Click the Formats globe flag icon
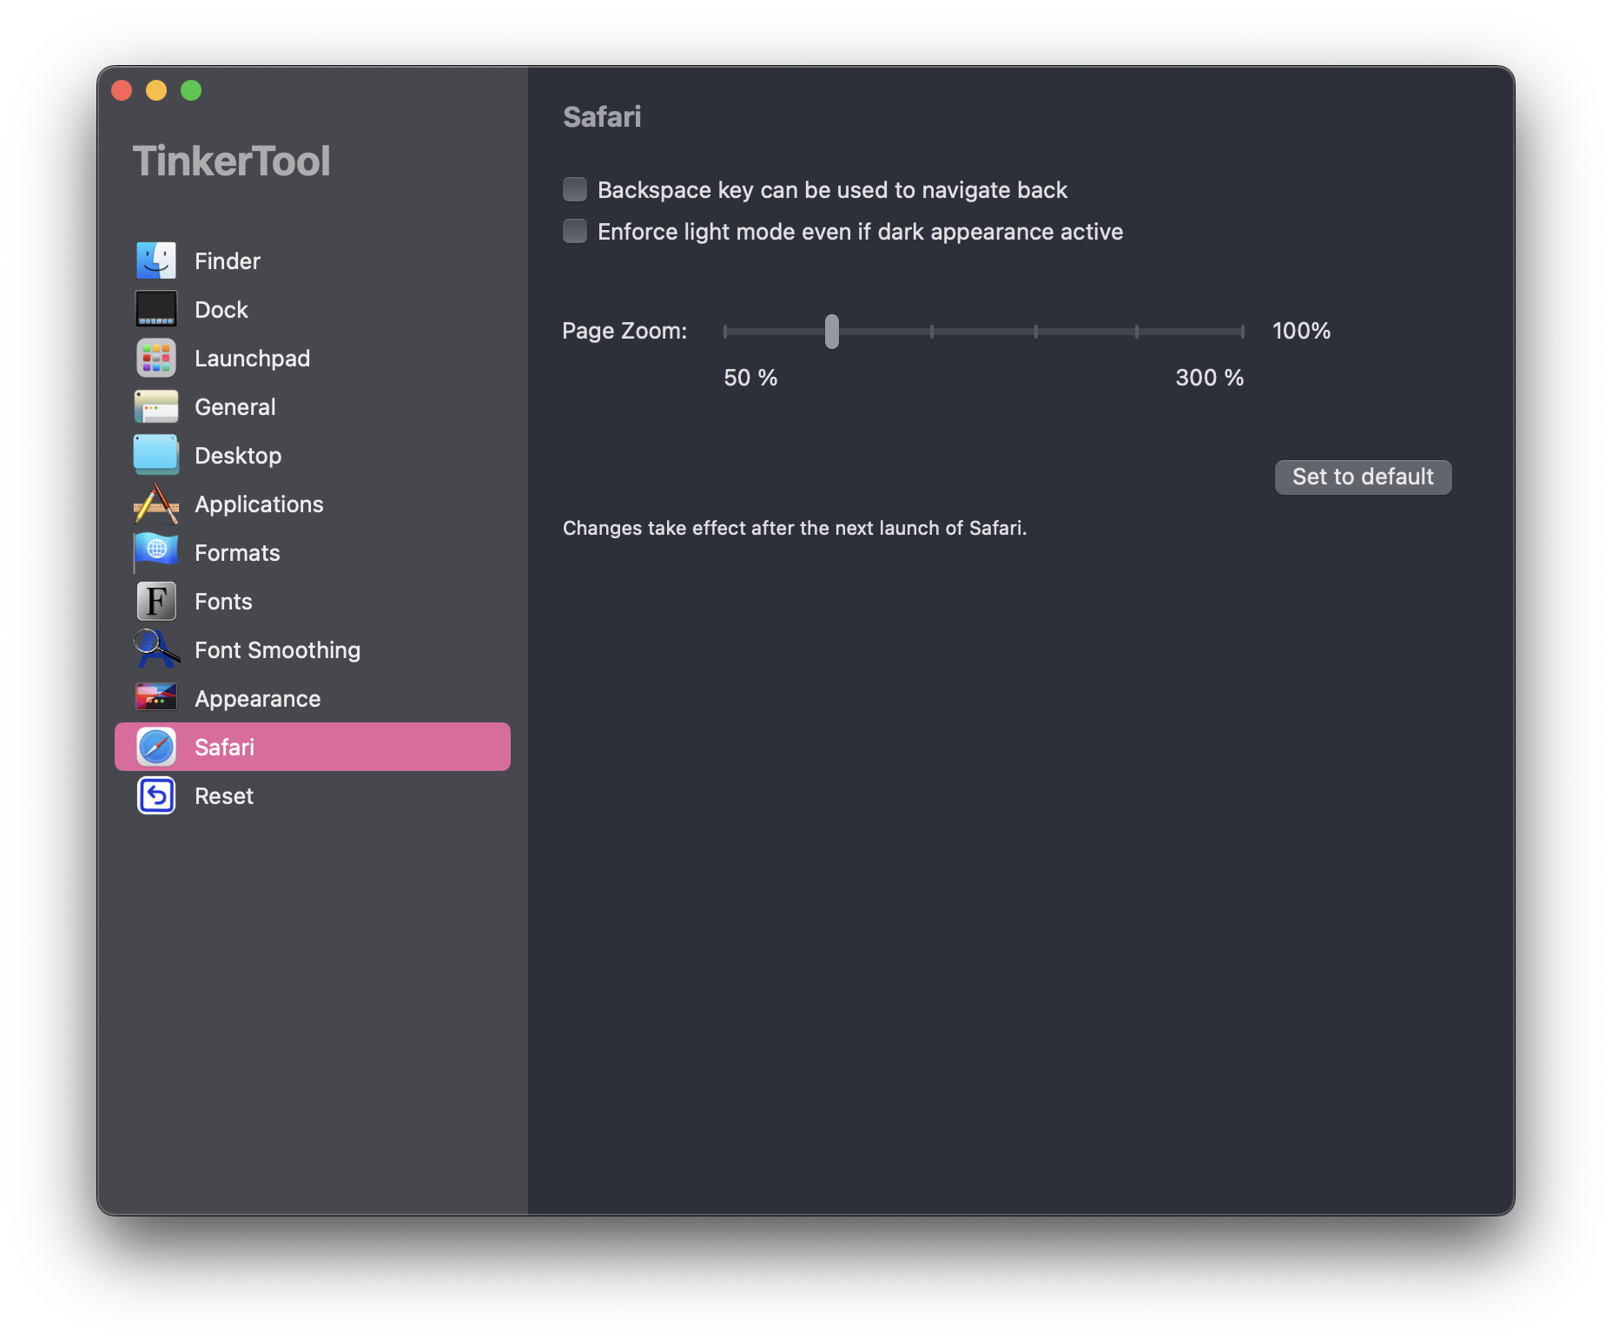 pyautogui.click(x=156, y=552)
